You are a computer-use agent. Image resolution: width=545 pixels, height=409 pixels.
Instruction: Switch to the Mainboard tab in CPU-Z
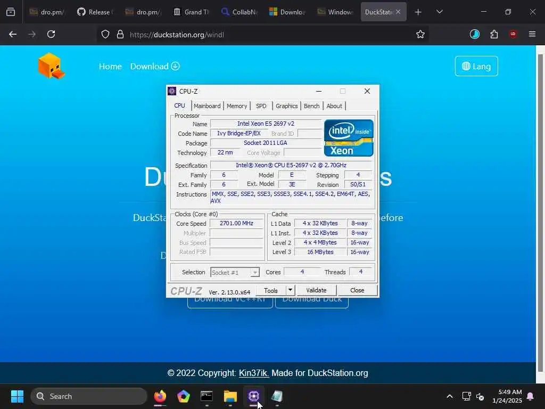(207, 106)
